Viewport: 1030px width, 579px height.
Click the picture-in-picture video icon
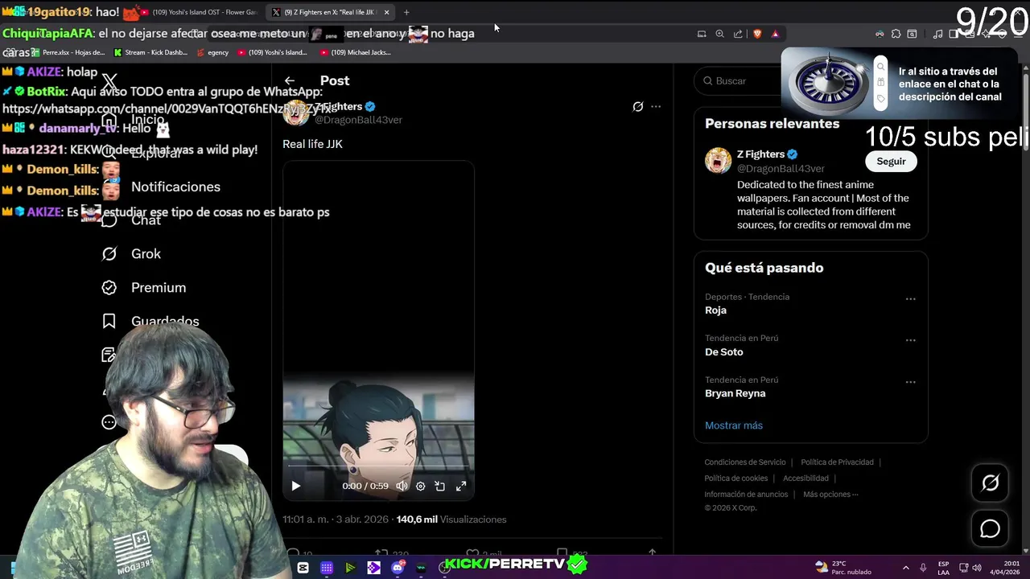(440, 486)
